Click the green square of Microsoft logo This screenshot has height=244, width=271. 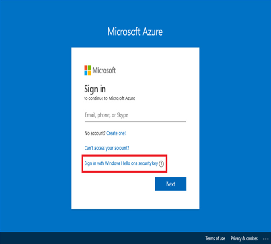point(89,68)
